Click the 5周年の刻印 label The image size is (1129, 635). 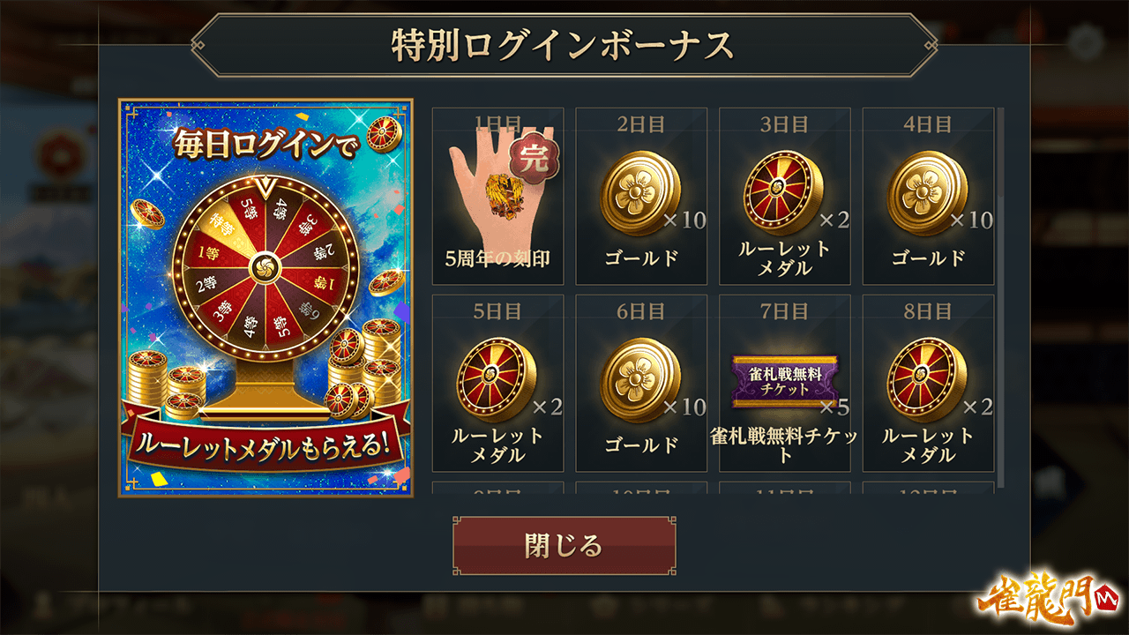click(x=497, y=258)
